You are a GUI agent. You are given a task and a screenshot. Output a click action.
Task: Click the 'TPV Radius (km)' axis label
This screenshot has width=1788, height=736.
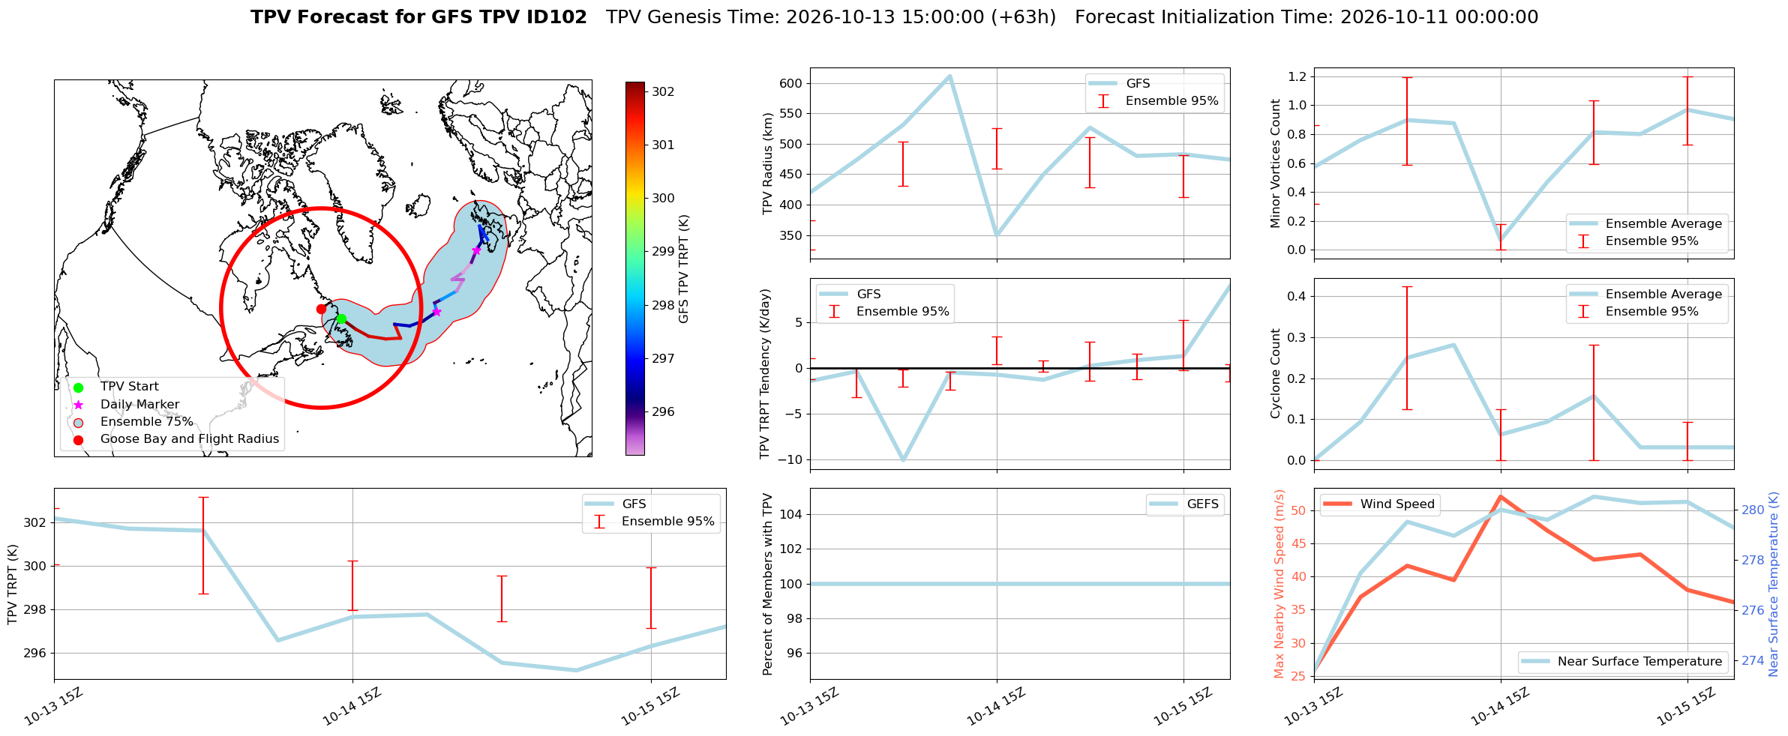pyautogui.click(x=767, y=163)
